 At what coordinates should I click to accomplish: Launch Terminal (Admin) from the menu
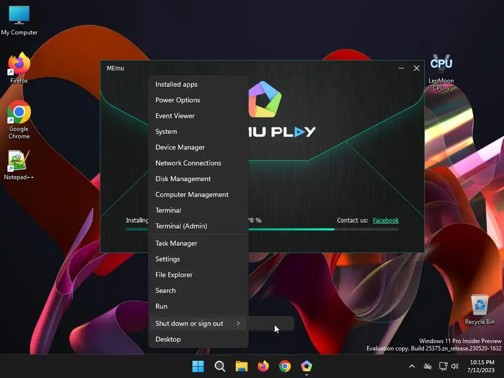click(x=198, y=226)
